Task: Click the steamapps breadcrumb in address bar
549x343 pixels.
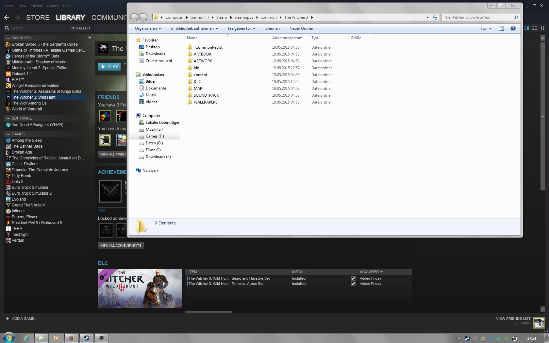Action: 244,17
